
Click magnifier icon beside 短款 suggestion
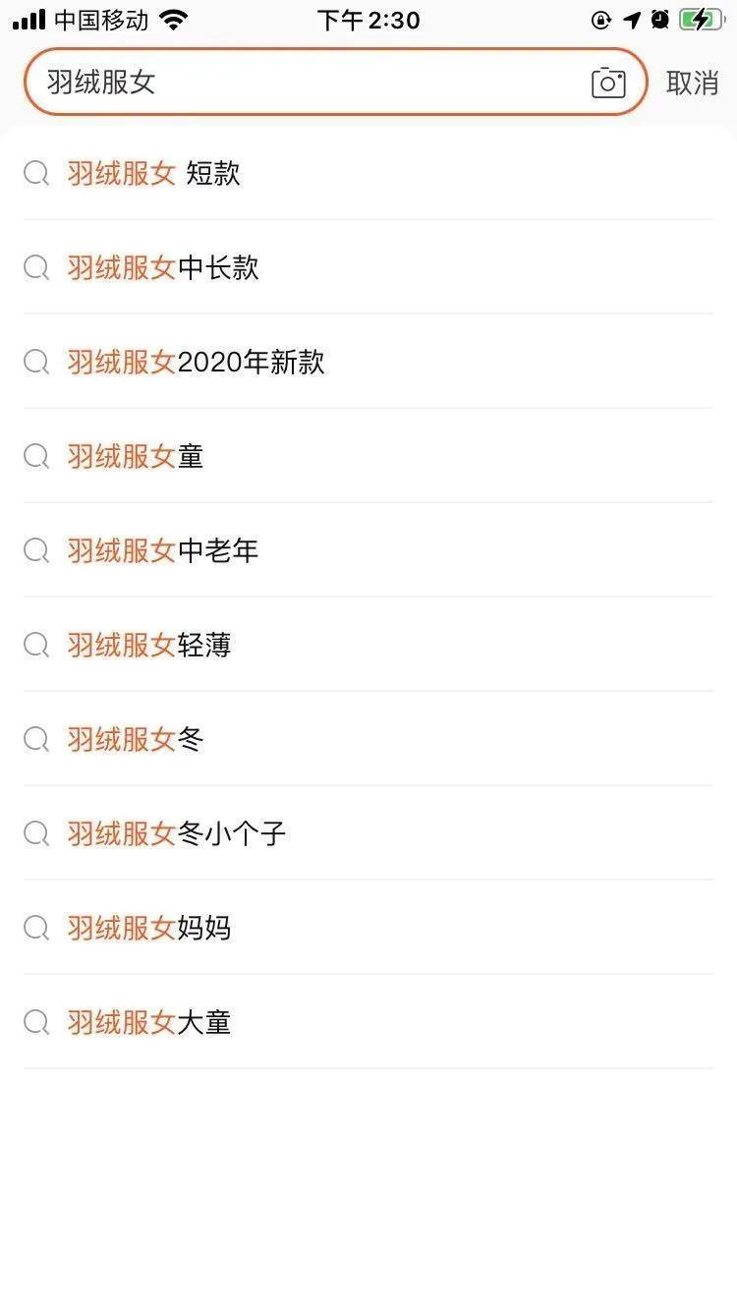(x=36, y=174)
